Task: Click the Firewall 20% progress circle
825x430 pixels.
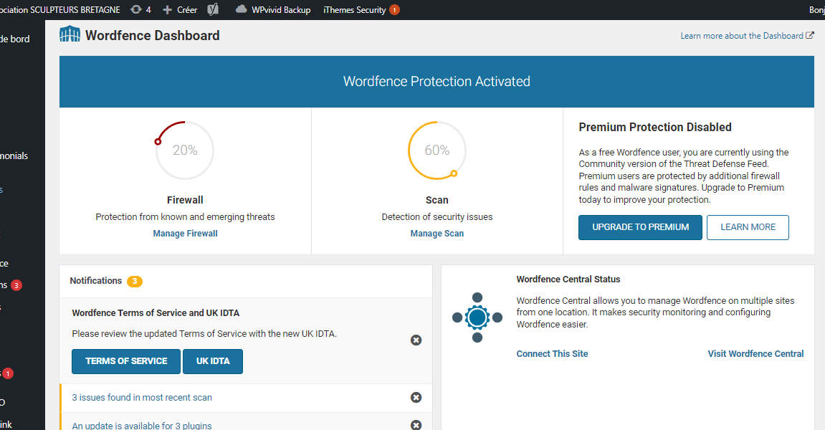Action: (185, 150)
